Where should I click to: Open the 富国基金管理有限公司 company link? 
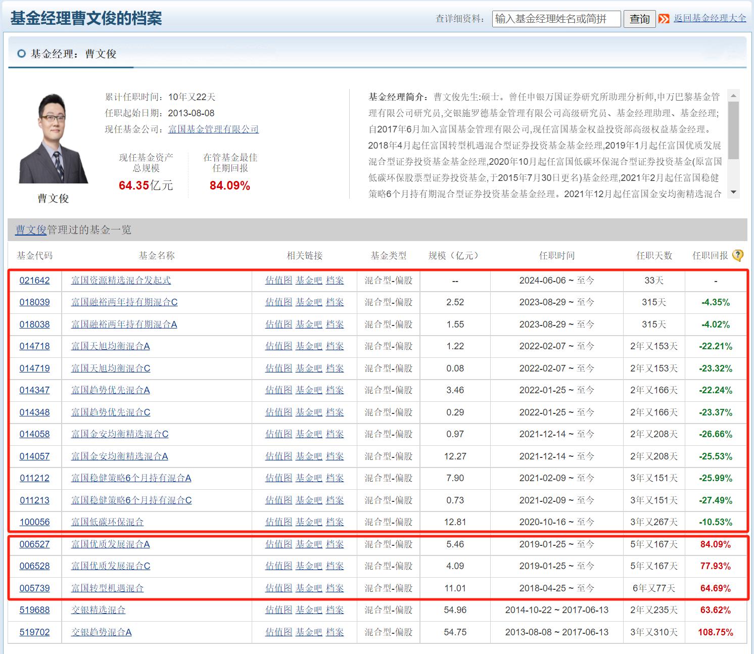(213, 129)
